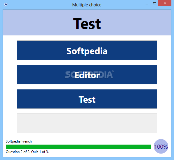Screen dimensions: 174x160
Task: Choose the Editor answer button
Action: click(x=87, y=74)
